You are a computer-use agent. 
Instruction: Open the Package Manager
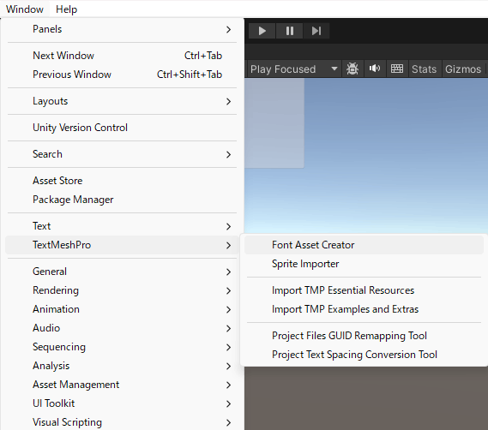pyautogui.click(x=122, y=200)
